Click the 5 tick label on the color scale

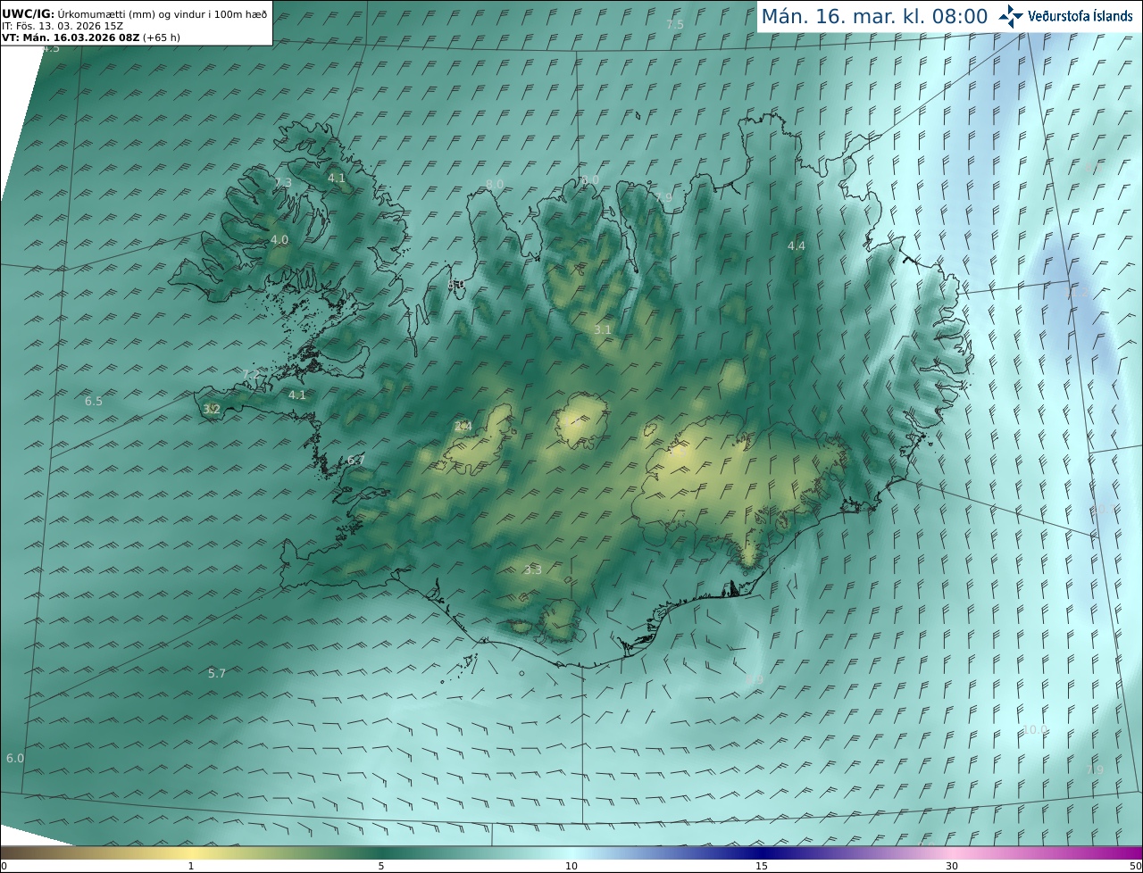tap(381, 866)
